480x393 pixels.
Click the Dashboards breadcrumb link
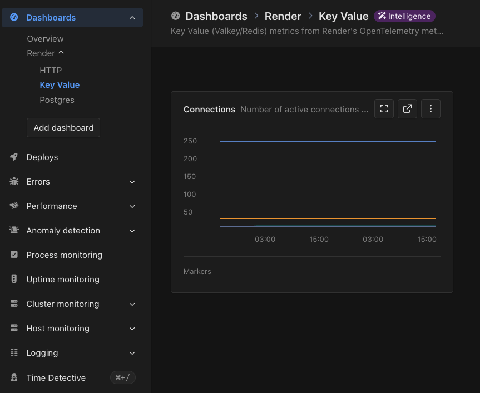point(216,16)
